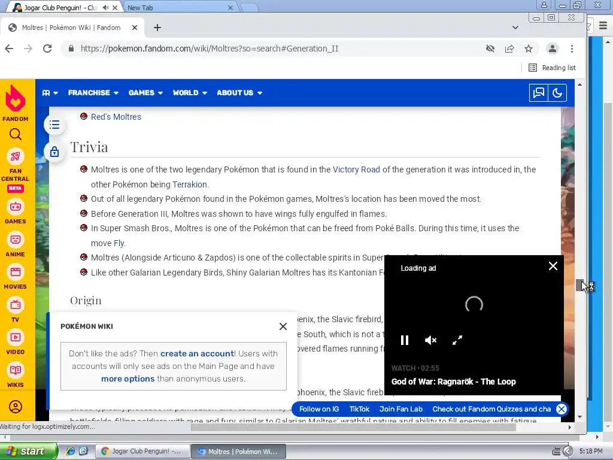Click the address bar URL

[x=209, y=49]
